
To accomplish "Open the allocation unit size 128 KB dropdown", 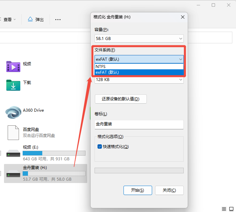I will (x=139, y=80).
